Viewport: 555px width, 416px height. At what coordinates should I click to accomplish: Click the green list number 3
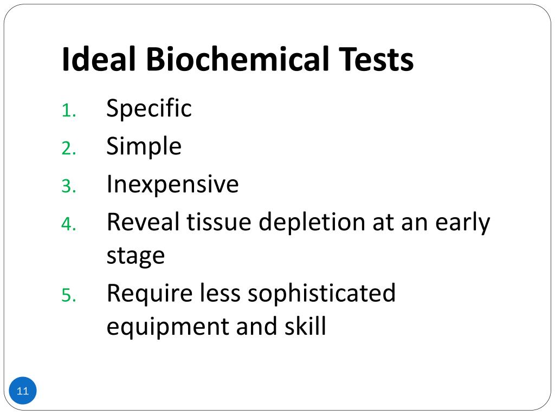click(69, 186)
